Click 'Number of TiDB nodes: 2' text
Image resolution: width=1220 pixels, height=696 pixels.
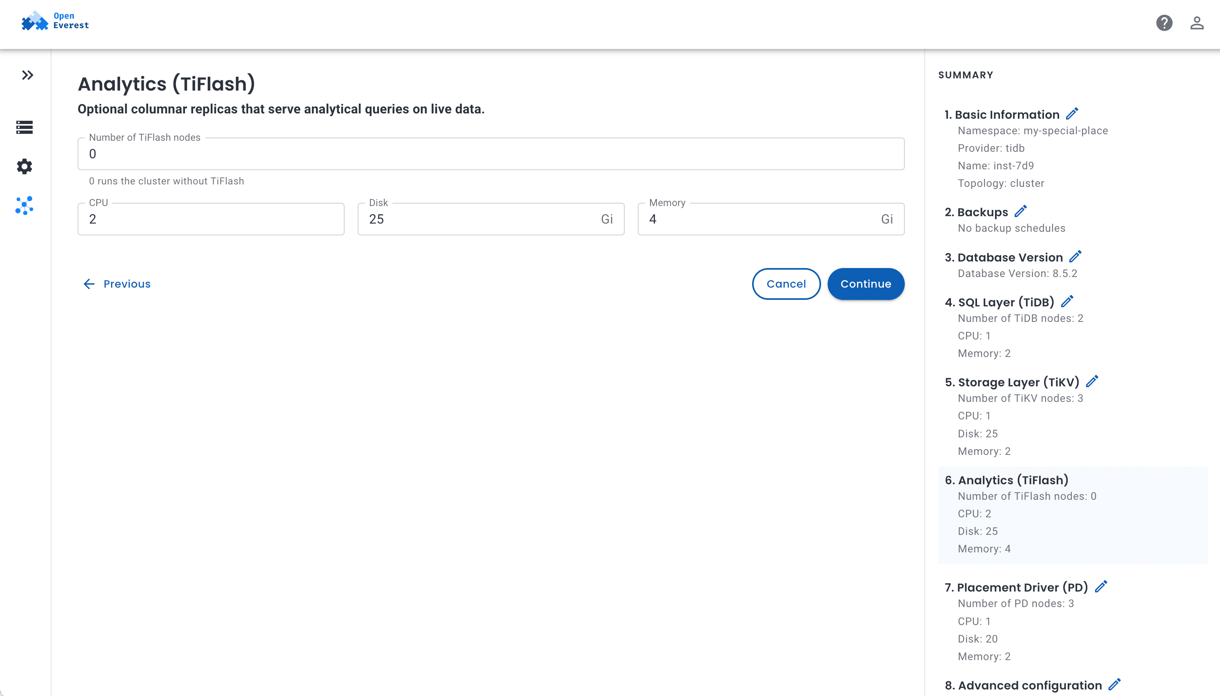[1021, 318]
